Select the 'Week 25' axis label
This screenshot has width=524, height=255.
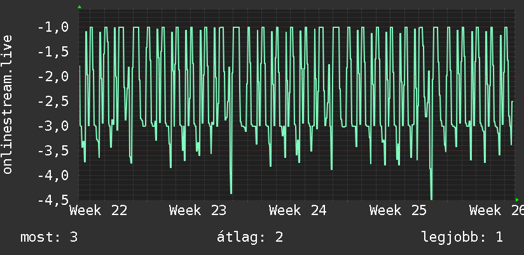[x=398, y=211]
